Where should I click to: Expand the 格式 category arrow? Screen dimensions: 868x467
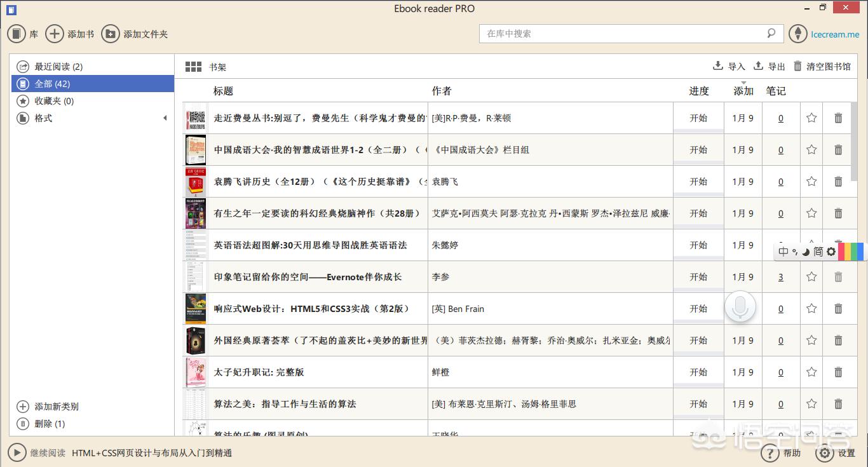point(165,118)
